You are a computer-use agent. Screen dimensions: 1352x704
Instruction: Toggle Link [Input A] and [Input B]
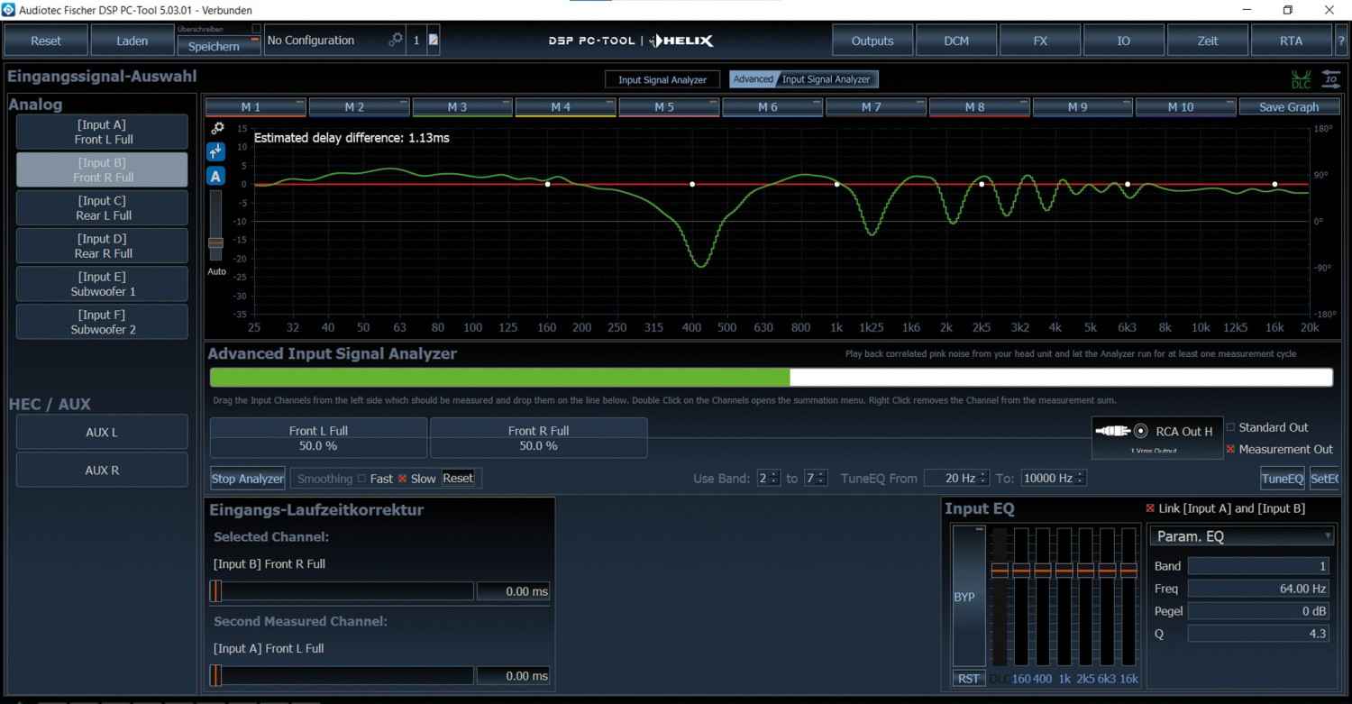point(1150,508)
